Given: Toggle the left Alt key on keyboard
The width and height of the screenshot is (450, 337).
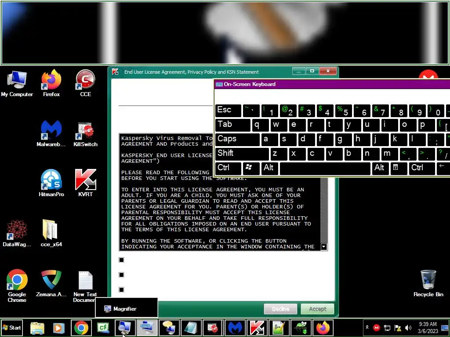Looking at the screenshot, I should 269,168.
